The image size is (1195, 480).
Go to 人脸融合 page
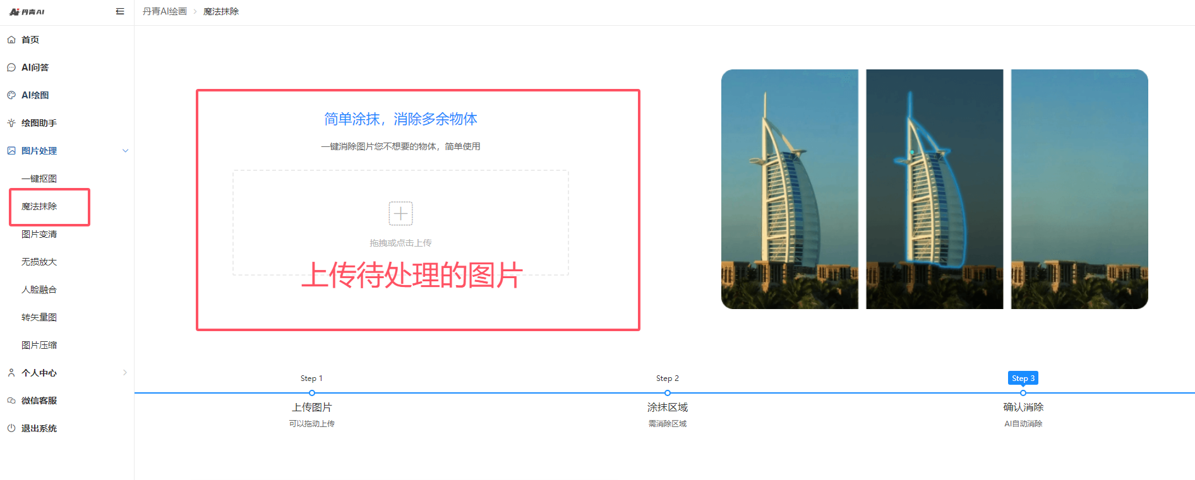tap(39, 290)
